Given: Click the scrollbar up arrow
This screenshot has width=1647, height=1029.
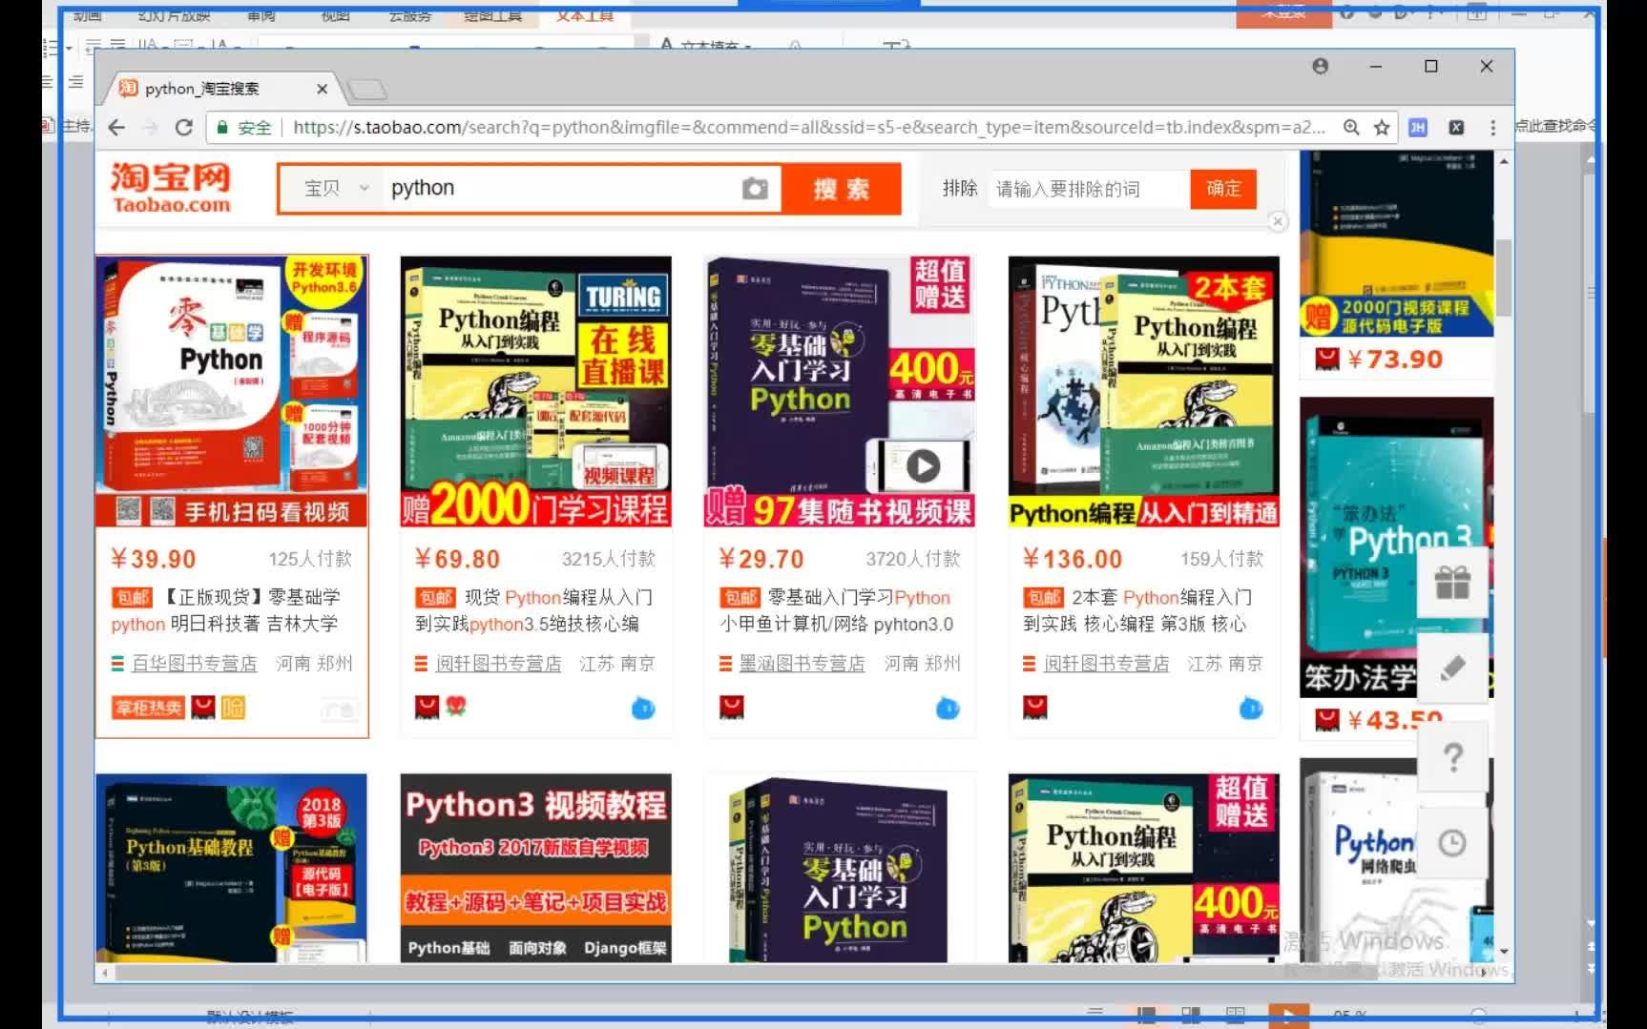Looking at the screenshot, I should click(x=1504, y=162).
